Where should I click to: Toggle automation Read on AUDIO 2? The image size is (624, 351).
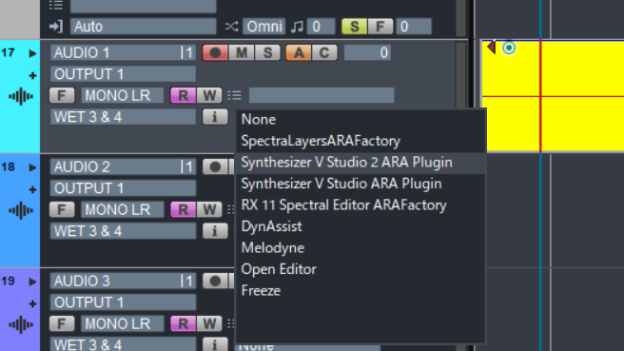(183, 209)
